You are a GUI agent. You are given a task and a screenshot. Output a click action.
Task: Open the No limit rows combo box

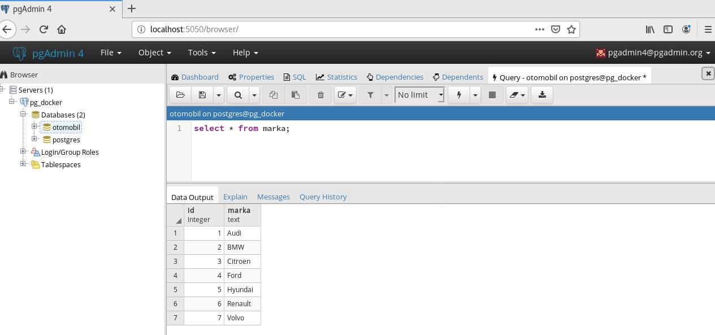420,95
